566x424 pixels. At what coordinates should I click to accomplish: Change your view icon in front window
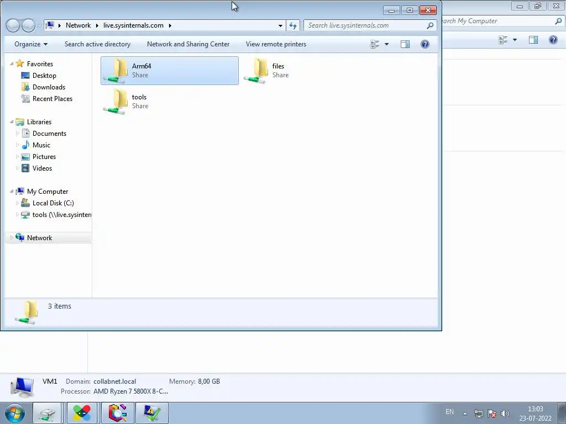click(x=375, y=44)
